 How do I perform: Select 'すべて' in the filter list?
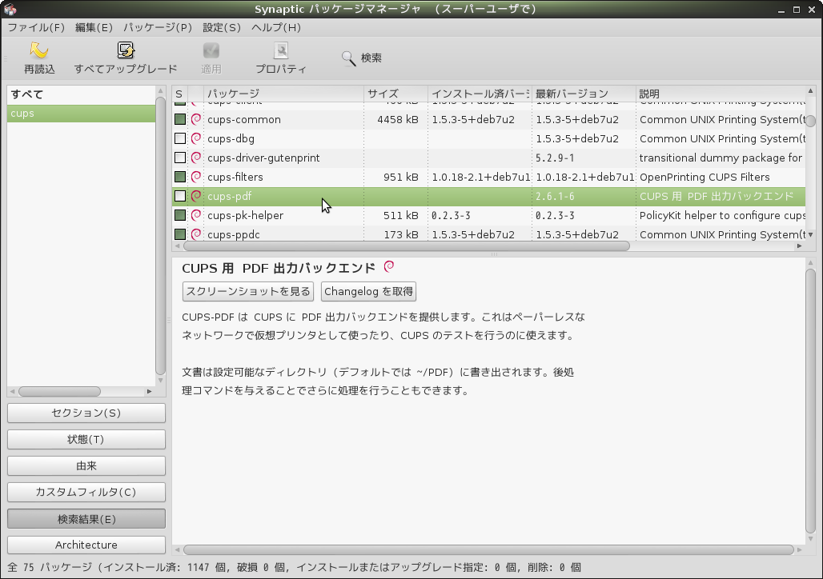click(x=82, y=94)
